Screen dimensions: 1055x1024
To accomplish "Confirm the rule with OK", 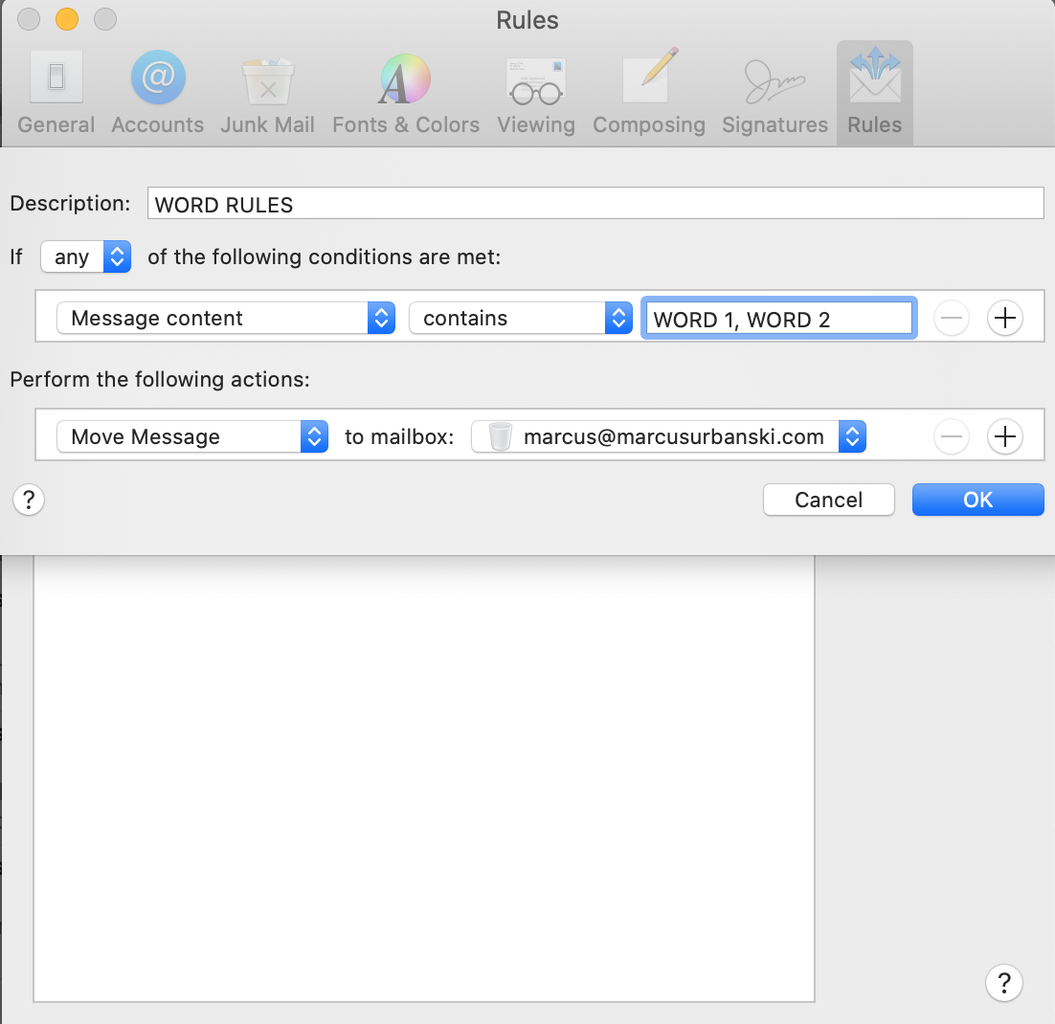I will 977,500.
